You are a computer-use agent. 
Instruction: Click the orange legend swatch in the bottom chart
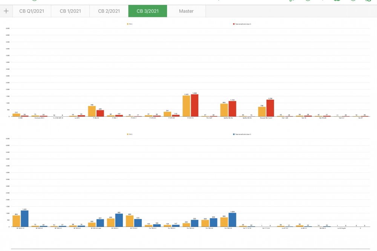point(128,134)
